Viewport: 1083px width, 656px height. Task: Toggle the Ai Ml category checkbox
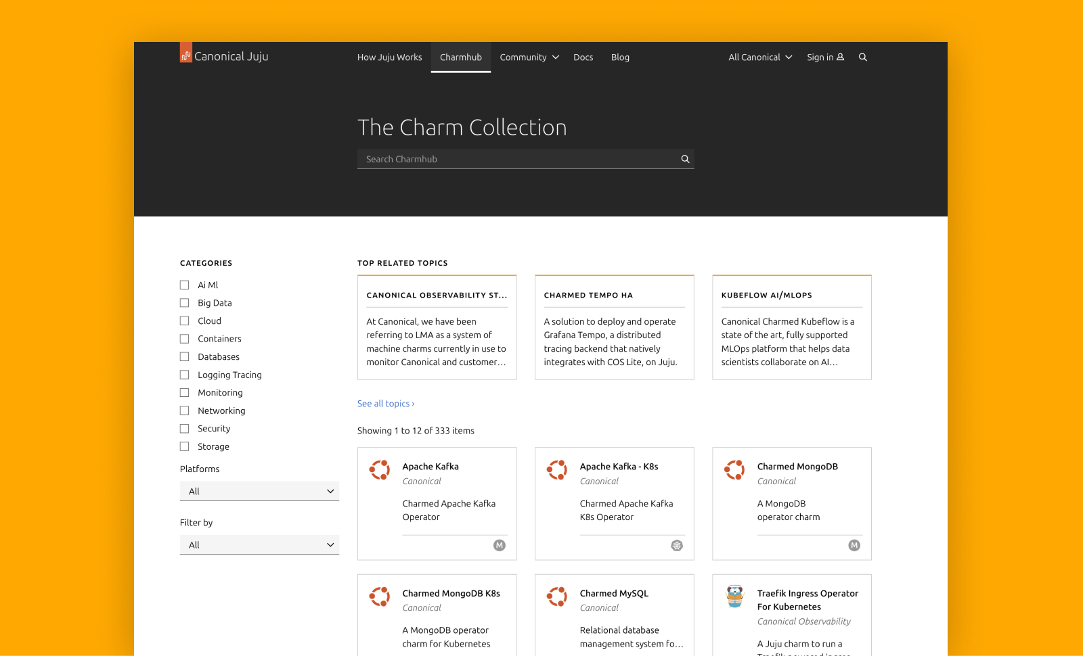point(184,285)
